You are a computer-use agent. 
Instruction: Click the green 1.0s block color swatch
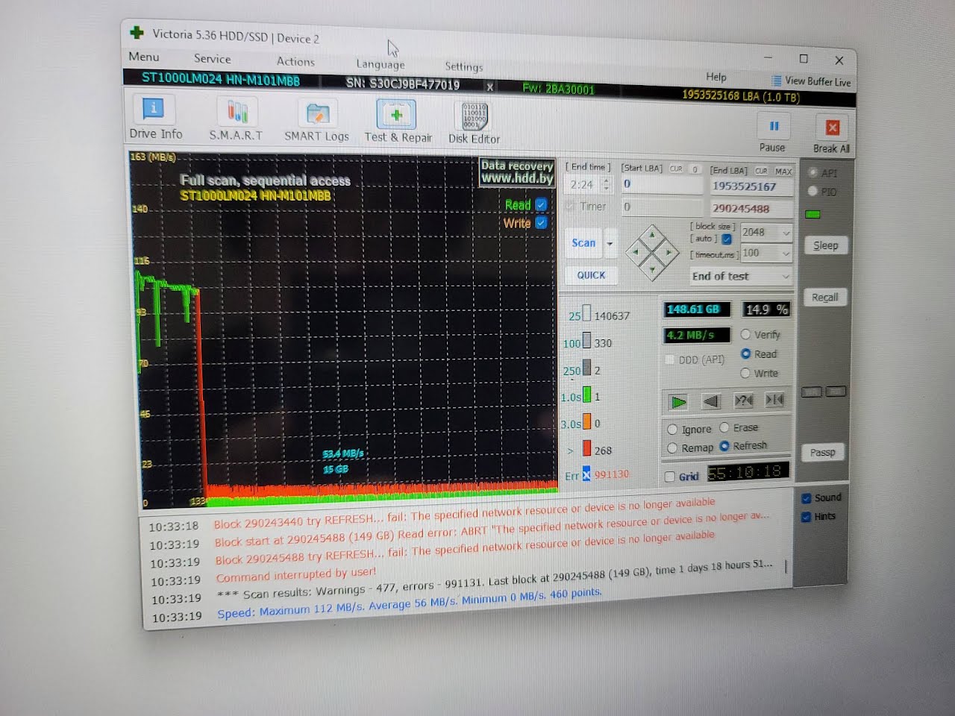(587, 395)
